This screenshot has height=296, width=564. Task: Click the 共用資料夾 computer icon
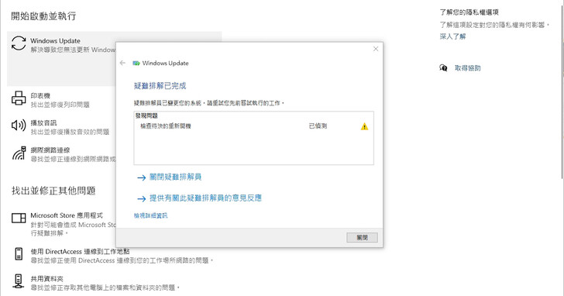(19, 281)
